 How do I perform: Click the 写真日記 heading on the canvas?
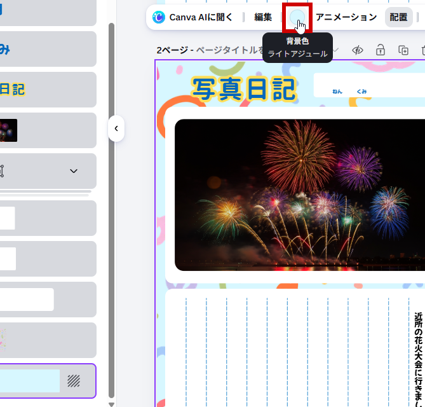pyautogui.click(x=244, y=89)
